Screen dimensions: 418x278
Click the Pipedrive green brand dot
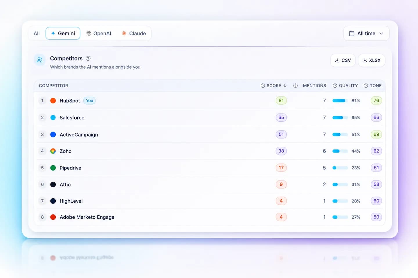tap(53, 168)
